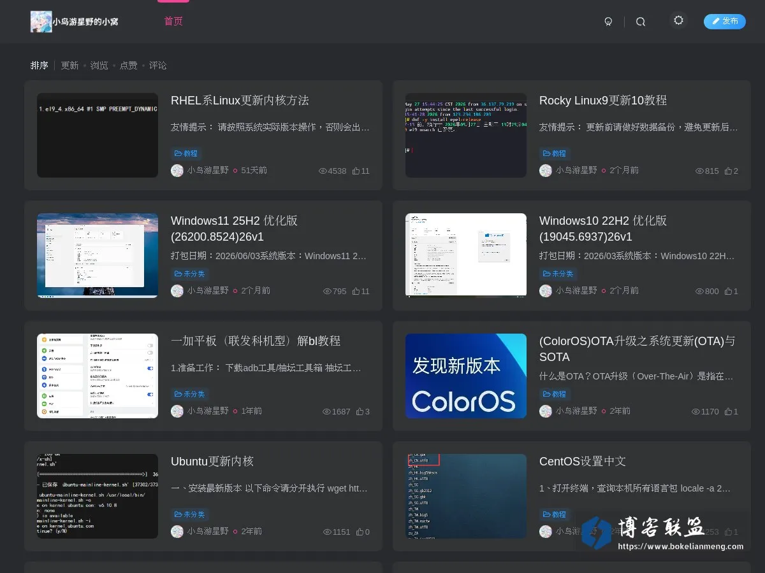
Task: Open post Windows11 25H2 优化版
Action: pyautogui.click(x=235, y=229)
